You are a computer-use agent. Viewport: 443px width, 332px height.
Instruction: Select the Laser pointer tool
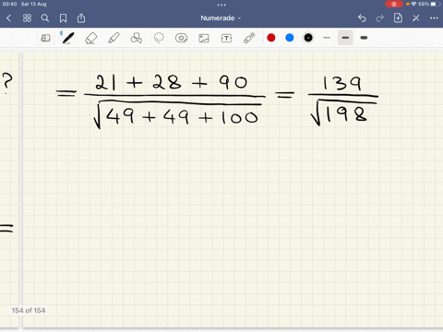(249, 38)
